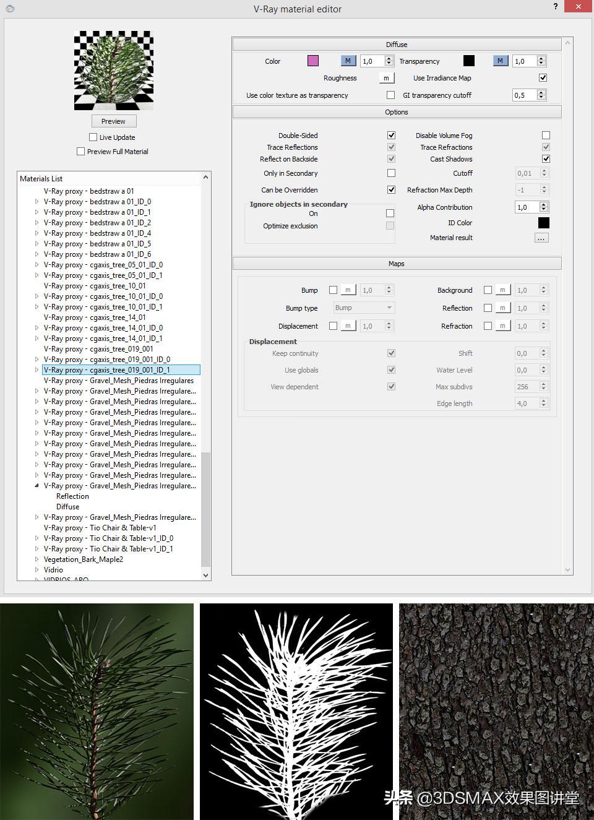Click the help question mark icon
Viewport: 594px width, 820px height.
[x=556, y=6]
